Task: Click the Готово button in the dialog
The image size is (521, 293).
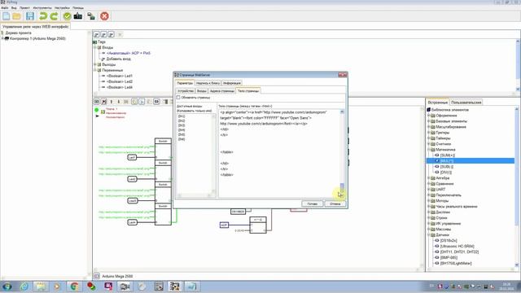Action: 313,203
